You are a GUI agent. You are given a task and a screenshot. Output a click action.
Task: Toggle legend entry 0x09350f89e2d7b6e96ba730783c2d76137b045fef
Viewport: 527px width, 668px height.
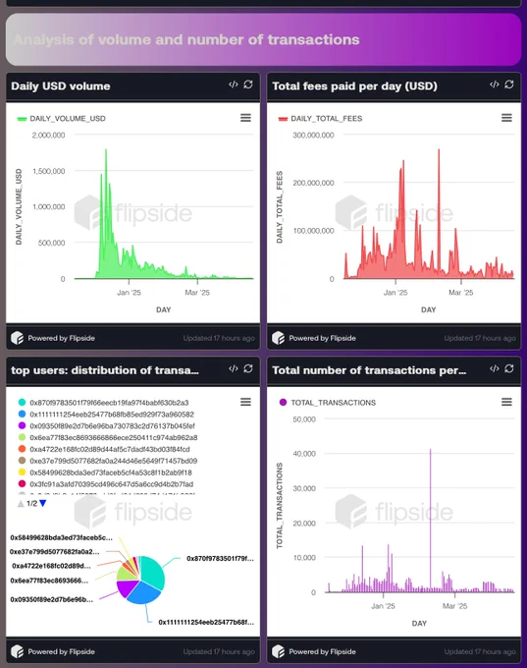click(106, 425)
